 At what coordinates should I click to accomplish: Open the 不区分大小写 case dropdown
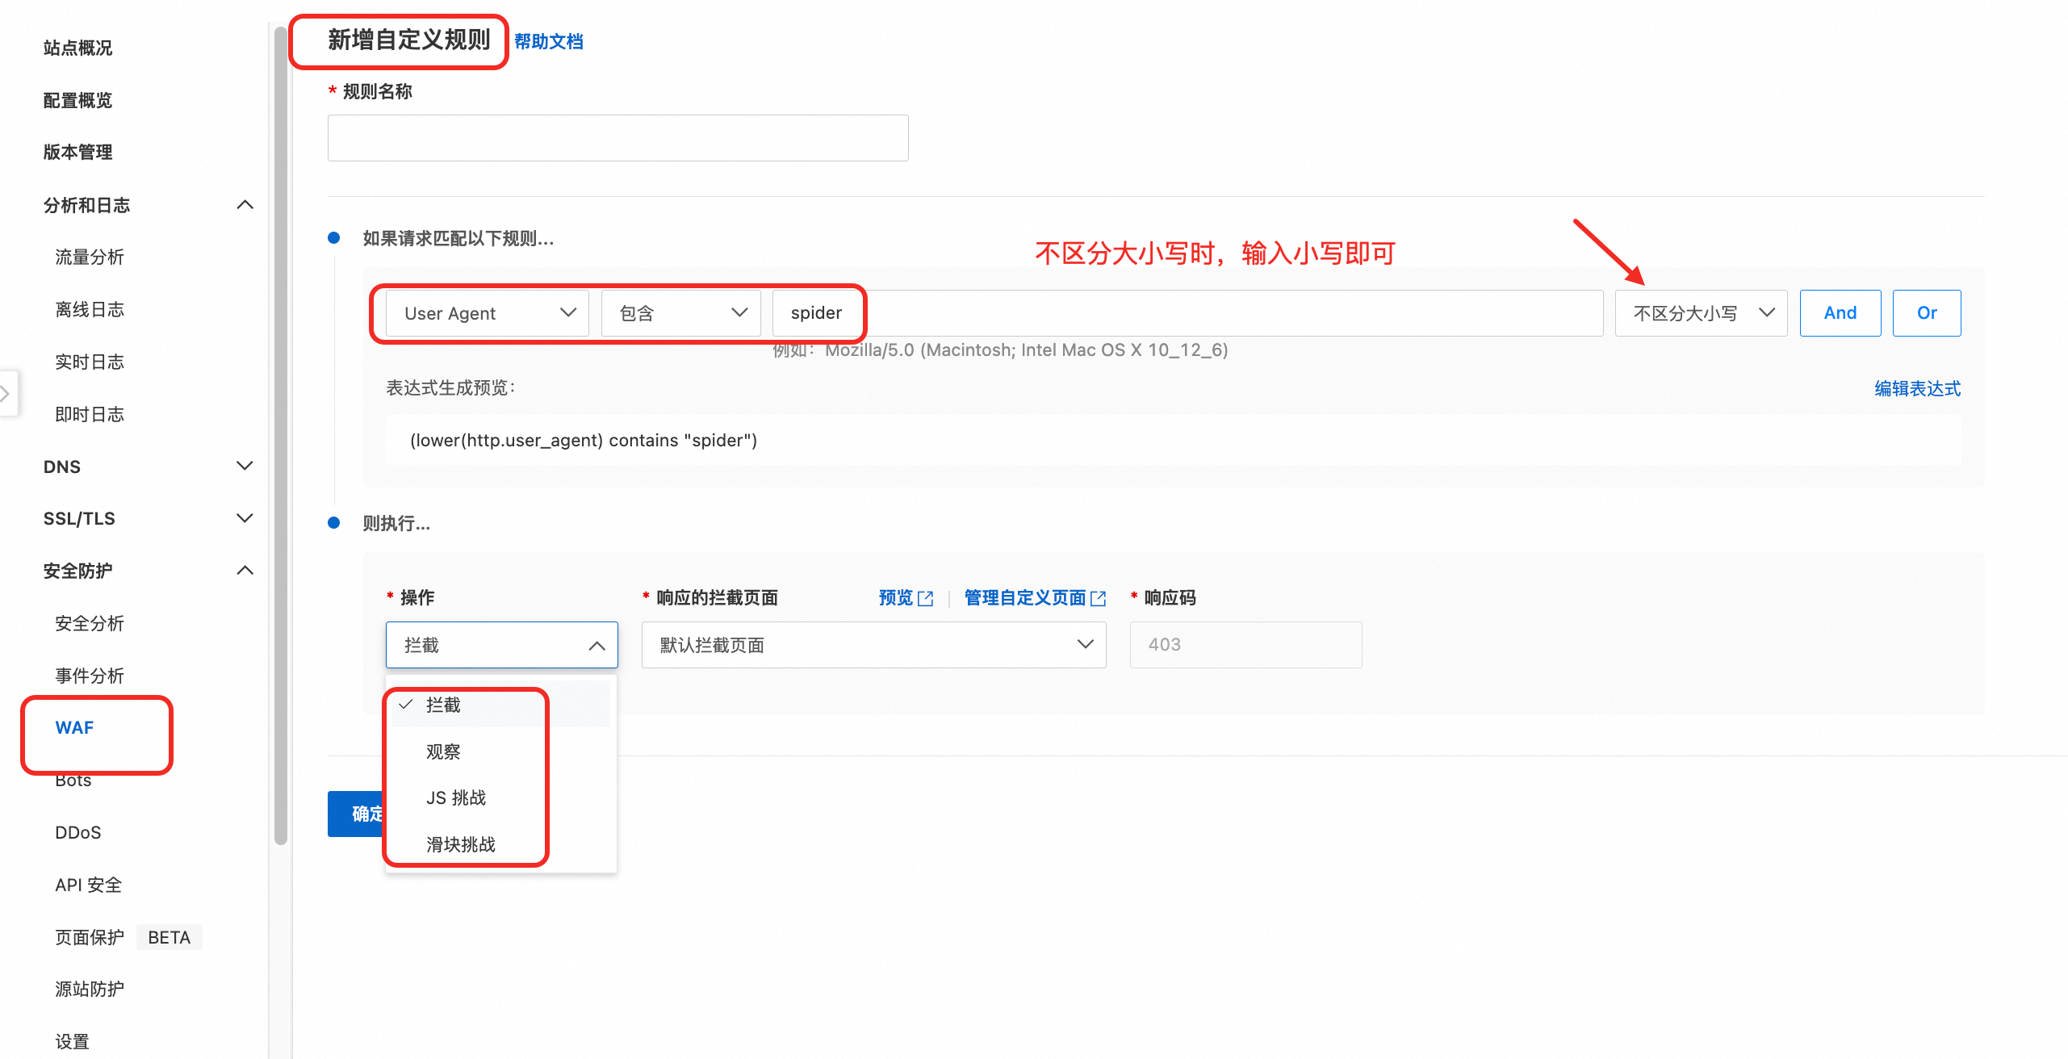pyautogui.click(x=1701, y=313)
